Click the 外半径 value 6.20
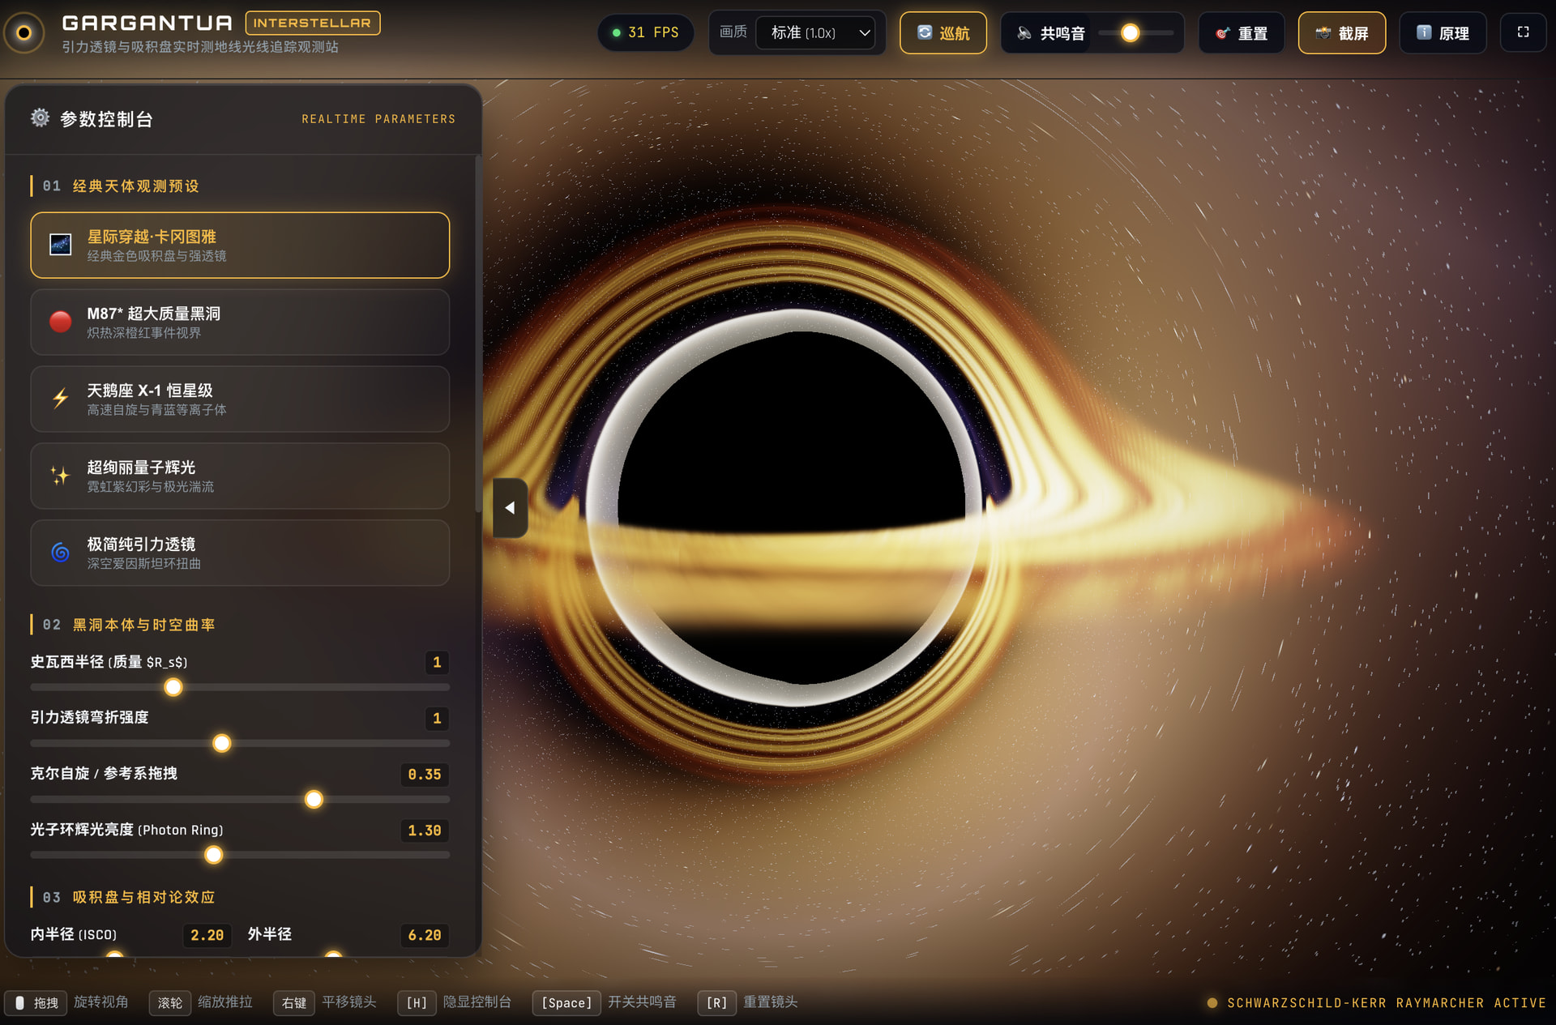1556x1025 pixels. [425, 935]
